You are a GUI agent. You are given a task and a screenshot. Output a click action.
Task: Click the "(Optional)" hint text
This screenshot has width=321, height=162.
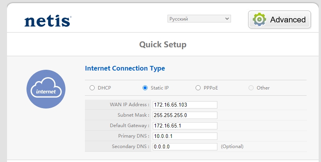232,146
